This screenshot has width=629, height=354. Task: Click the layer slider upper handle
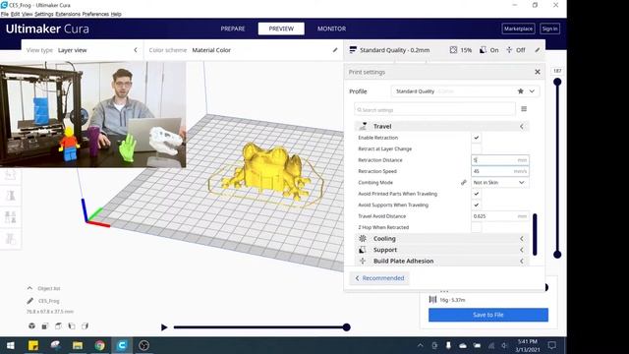557,82
